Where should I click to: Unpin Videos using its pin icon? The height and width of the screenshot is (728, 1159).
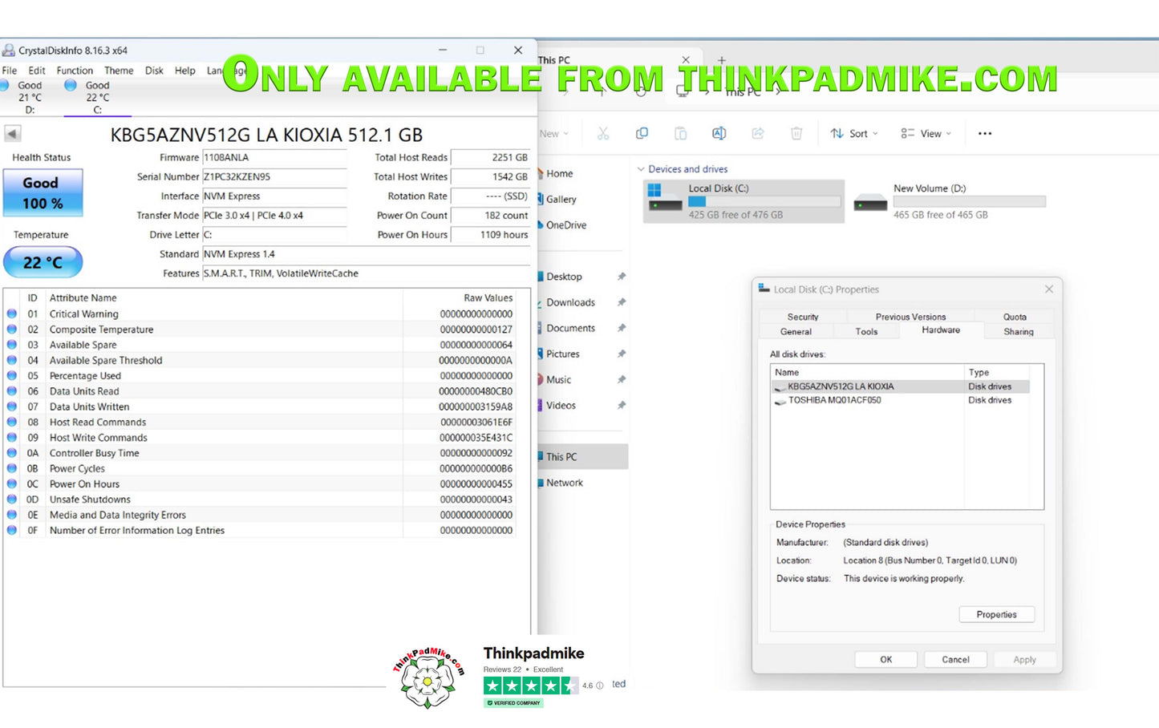click(x=621, y=405)
